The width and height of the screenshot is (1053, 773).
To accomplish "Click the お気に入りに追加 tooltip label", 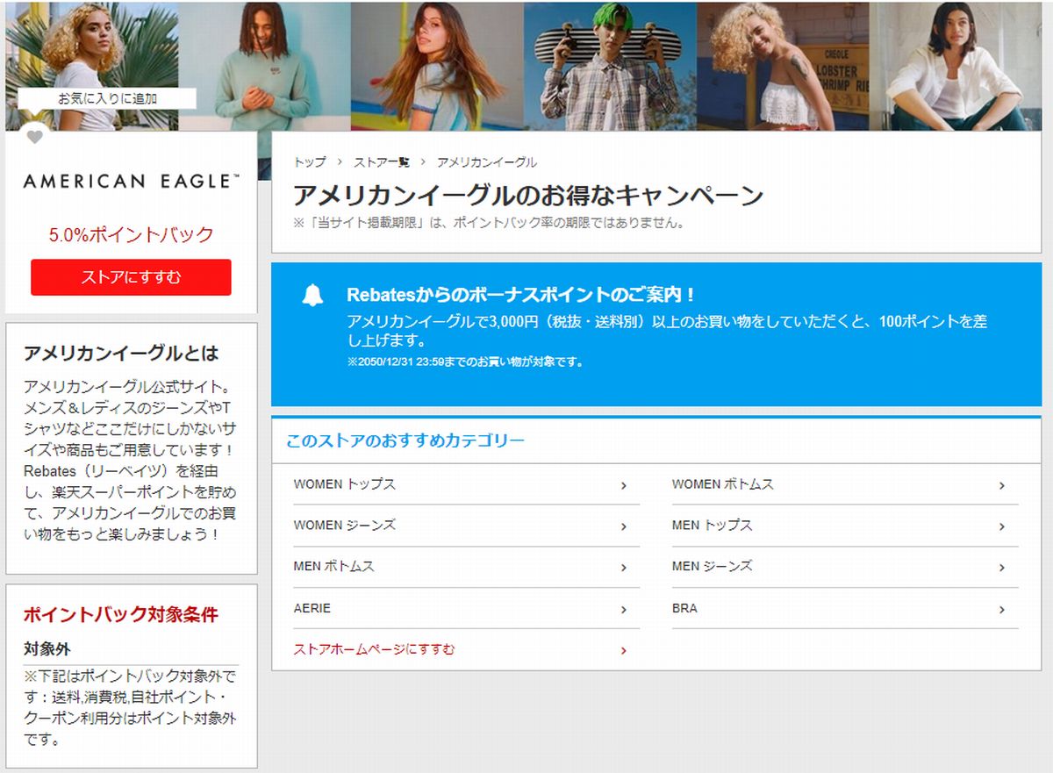I will click(x=107, y=98).
